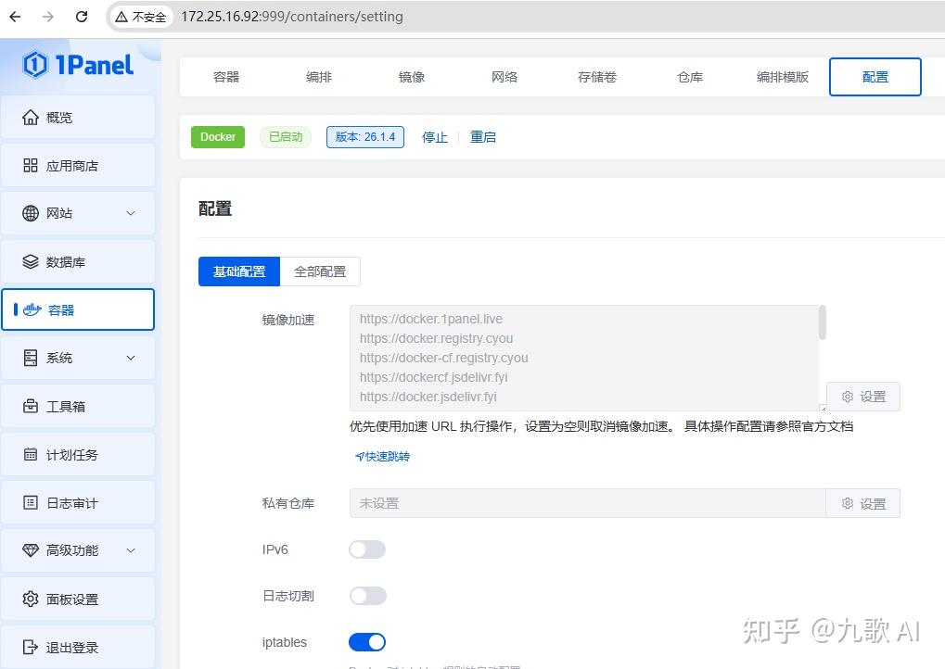Viewport: 945px width, 669px height.
Task: Click the 镜像加速 mirror URL textarea
Action: click(588, 358)
